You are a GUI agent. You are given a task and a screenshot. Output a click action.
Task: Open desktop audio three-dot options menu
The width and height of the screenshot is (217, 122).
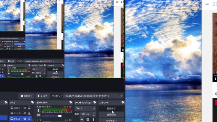click(x=39, y=110)
